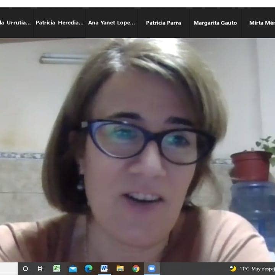The image size is (275, 275).
Task: Click the Start area left of Cortana
Action: coord(8,269)
